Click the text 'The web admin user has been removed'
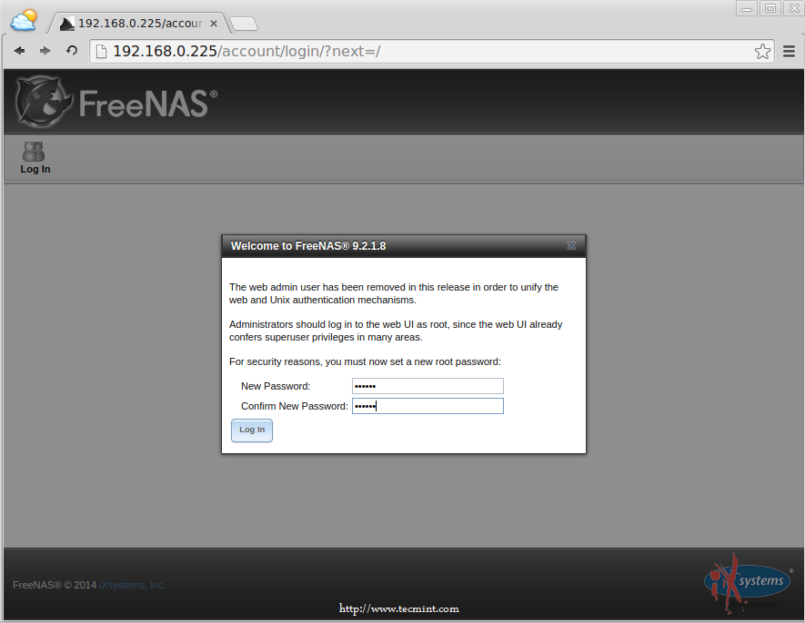 pyautogui.click(x=317, y=287)
